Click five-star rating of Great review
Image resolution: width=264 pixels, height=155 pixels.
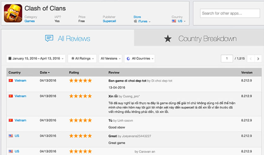coord(81,136)
